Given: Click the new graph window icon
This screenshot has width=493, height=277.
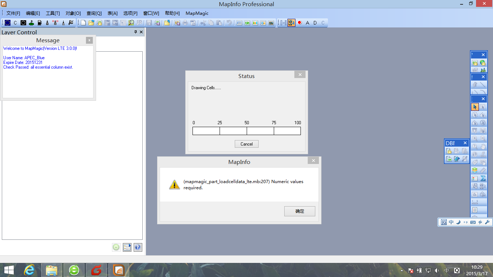Looking at the screenshot, I should click(255, 23).
